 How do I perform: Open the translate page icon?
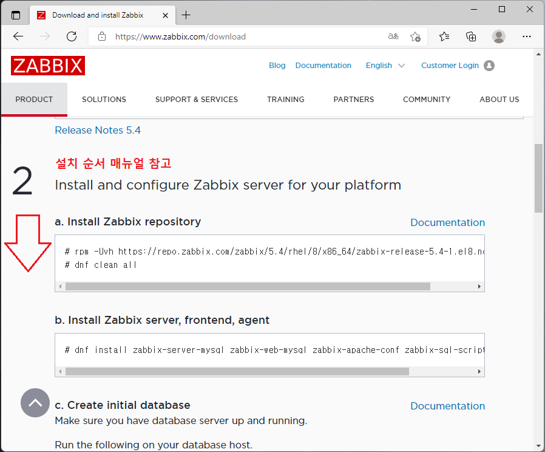coord(393,36)
